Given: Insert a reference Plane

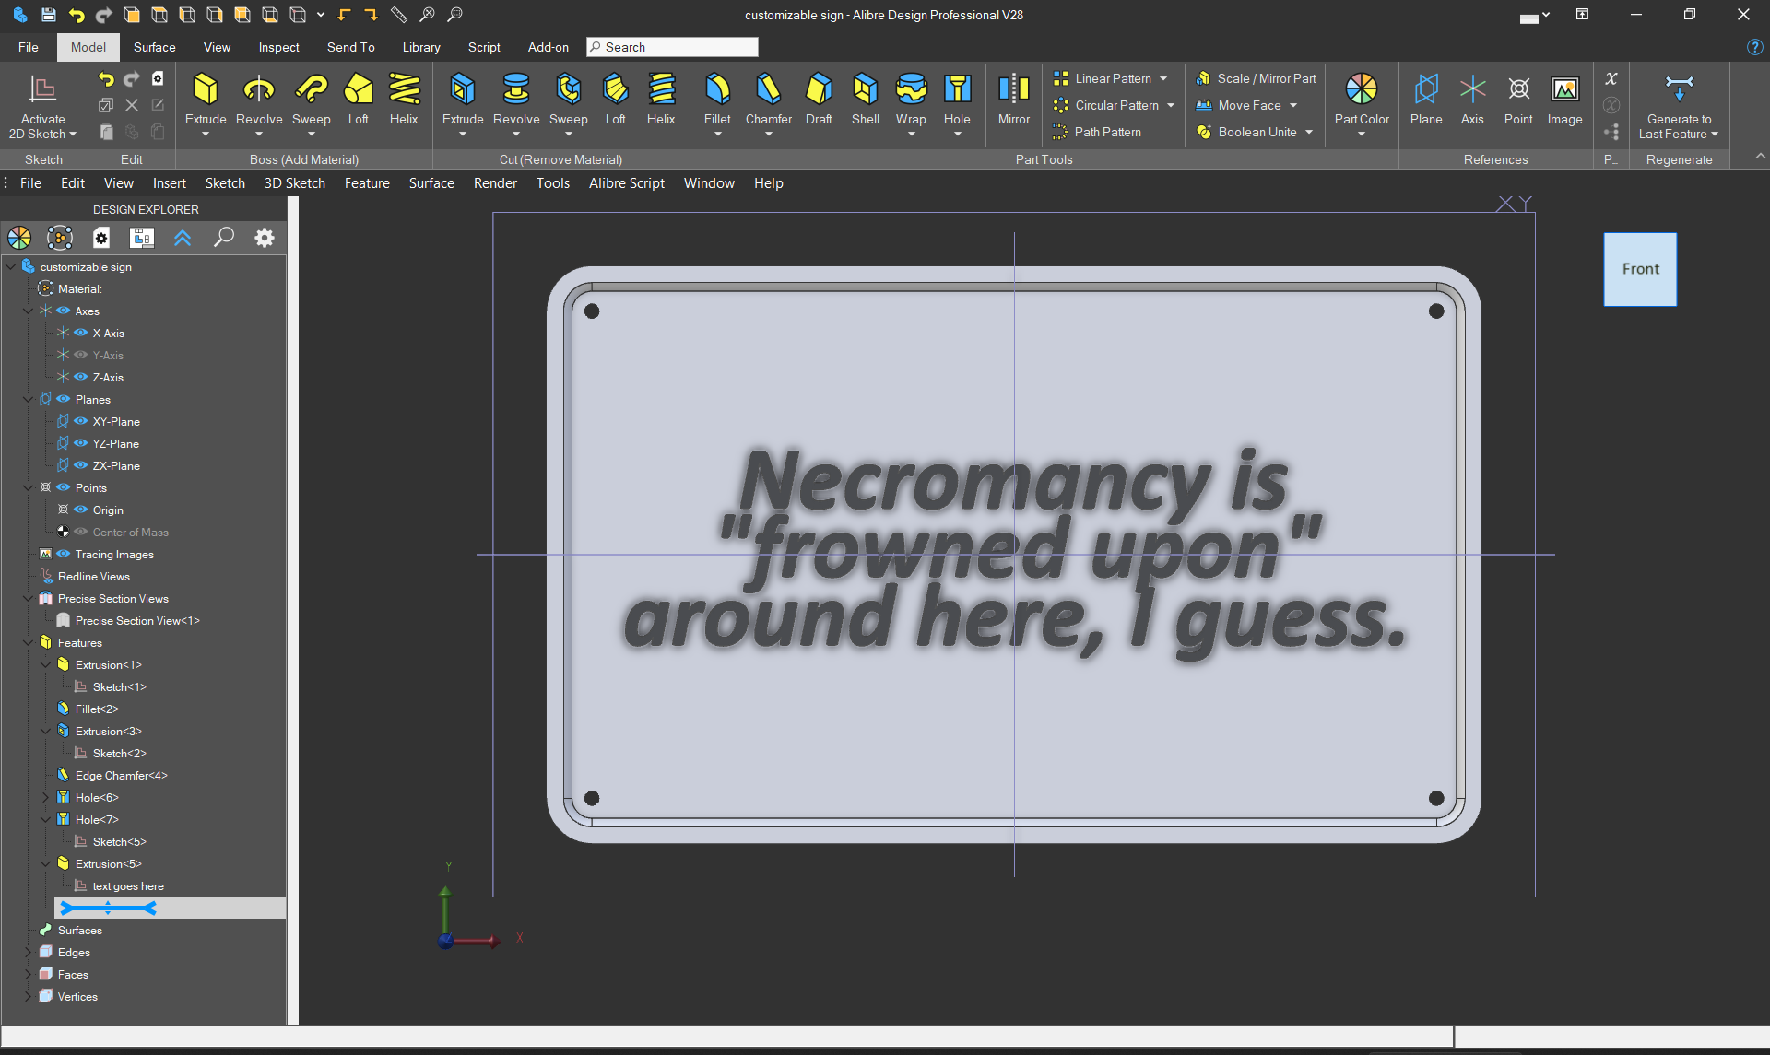Looking at the screenshot, I should (1426, 100).
